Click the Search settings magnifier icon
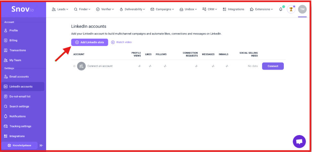The width and height of the screenshot is (312, 152). coord(6,106)
